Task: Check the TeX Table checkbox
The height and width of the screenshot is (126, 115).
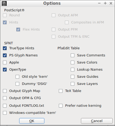Action: (61, 91)
